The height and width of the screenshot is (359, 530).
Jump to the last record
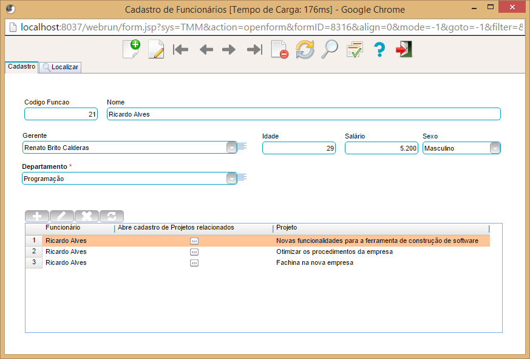254,50
